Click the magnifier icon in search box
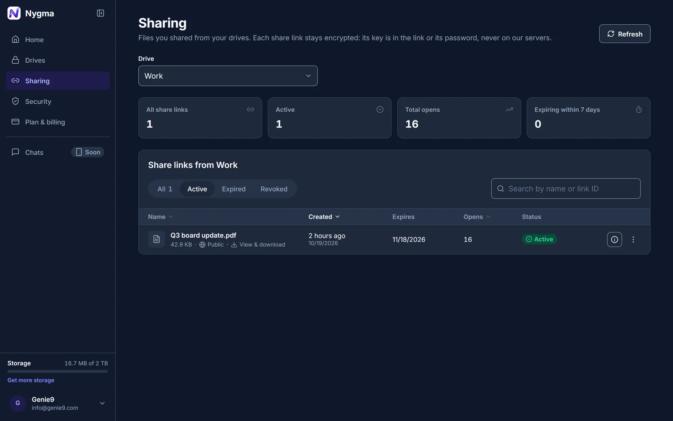Screen dimensions: 673x421 [x=500, y=189]
